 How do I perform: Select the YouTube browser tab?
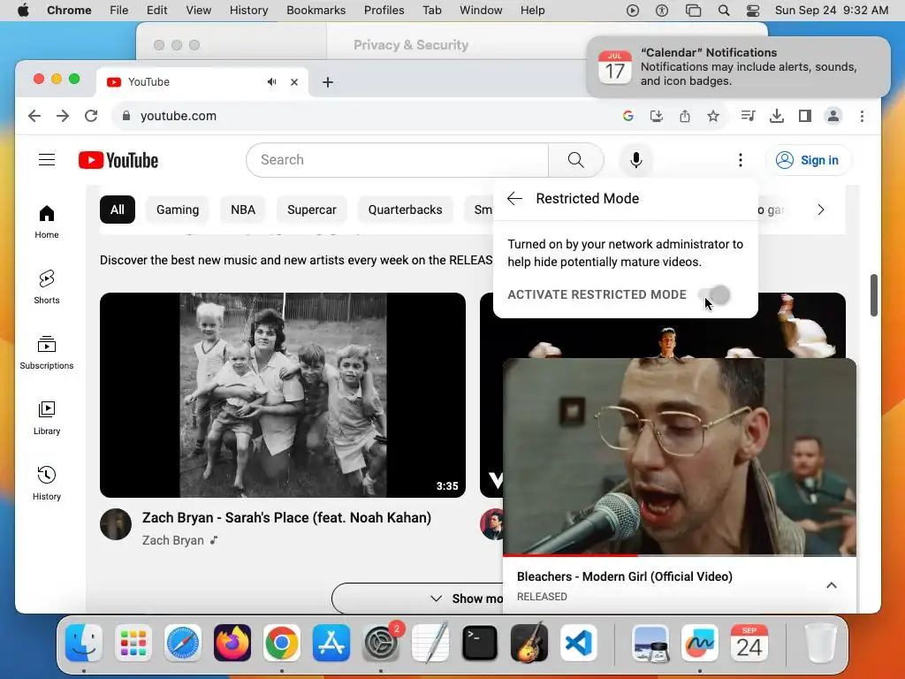pos(202,82)
